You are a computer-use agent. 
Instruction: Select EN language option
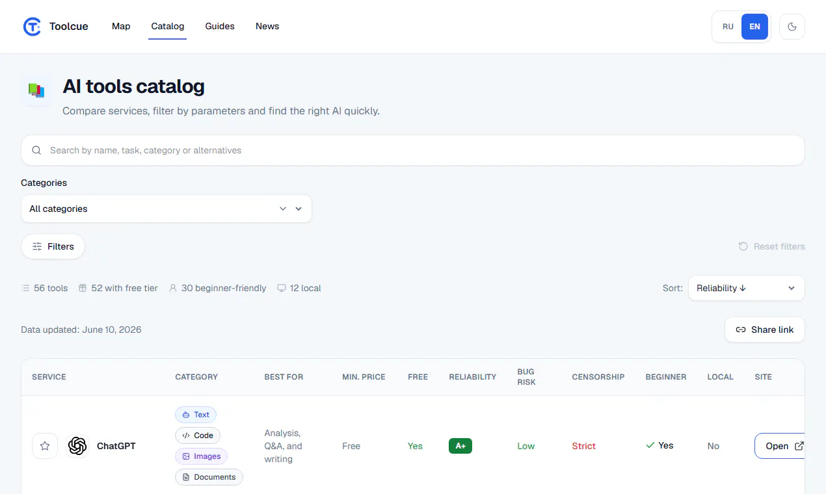pos(754,27)
